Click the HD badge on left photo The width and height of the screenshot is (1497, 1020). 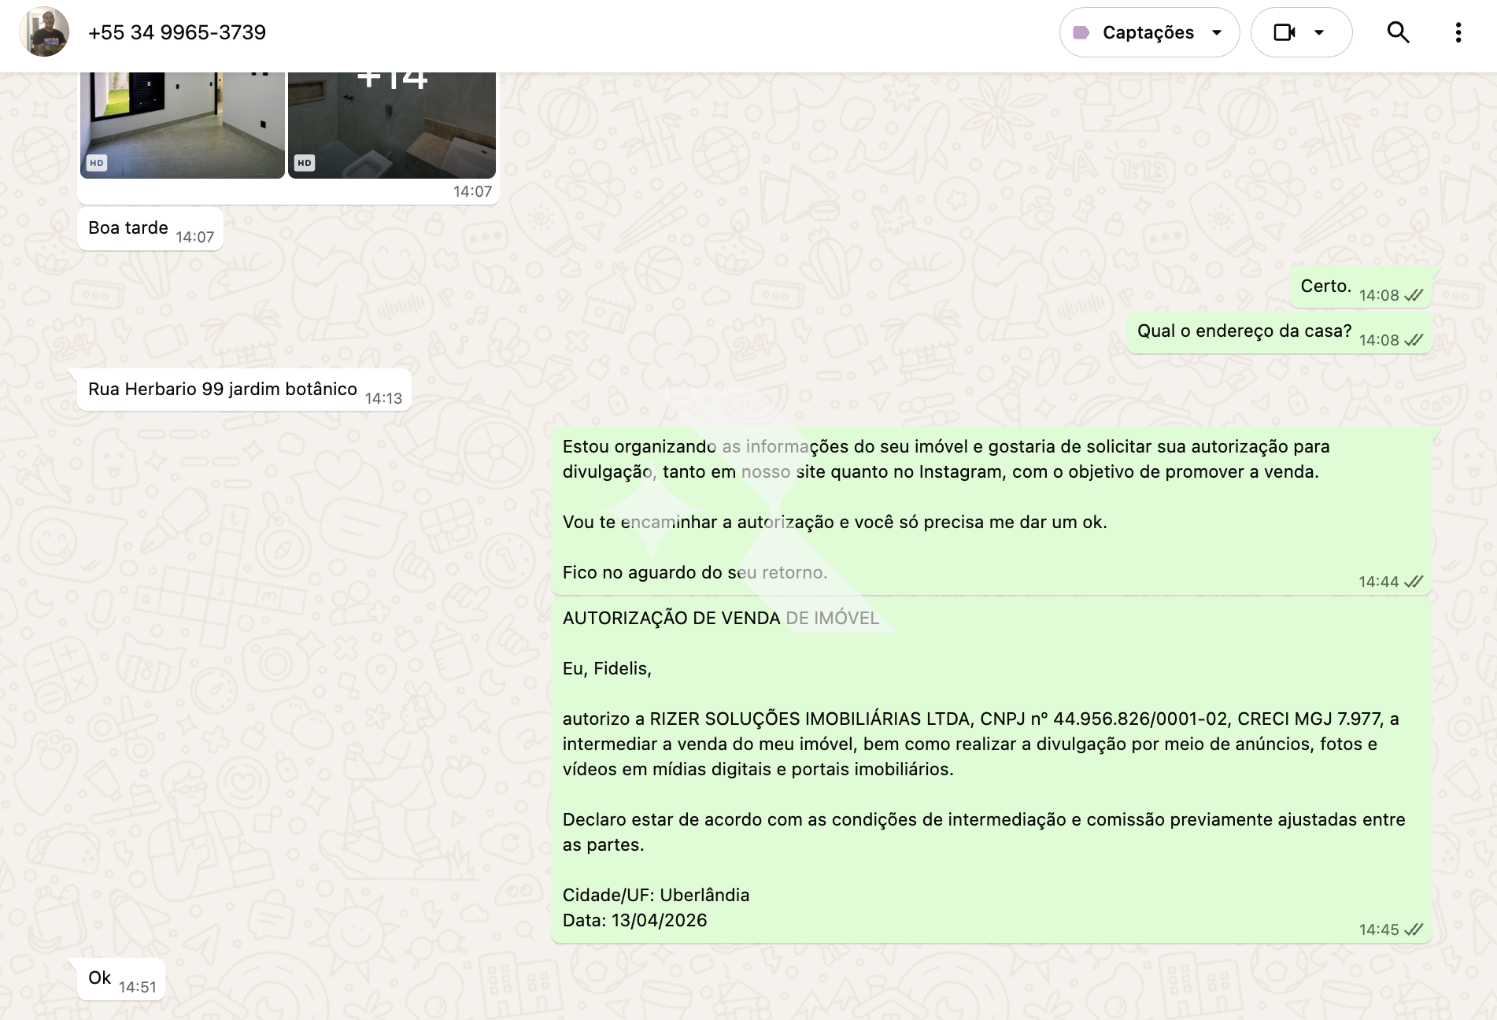coord(96,163)
